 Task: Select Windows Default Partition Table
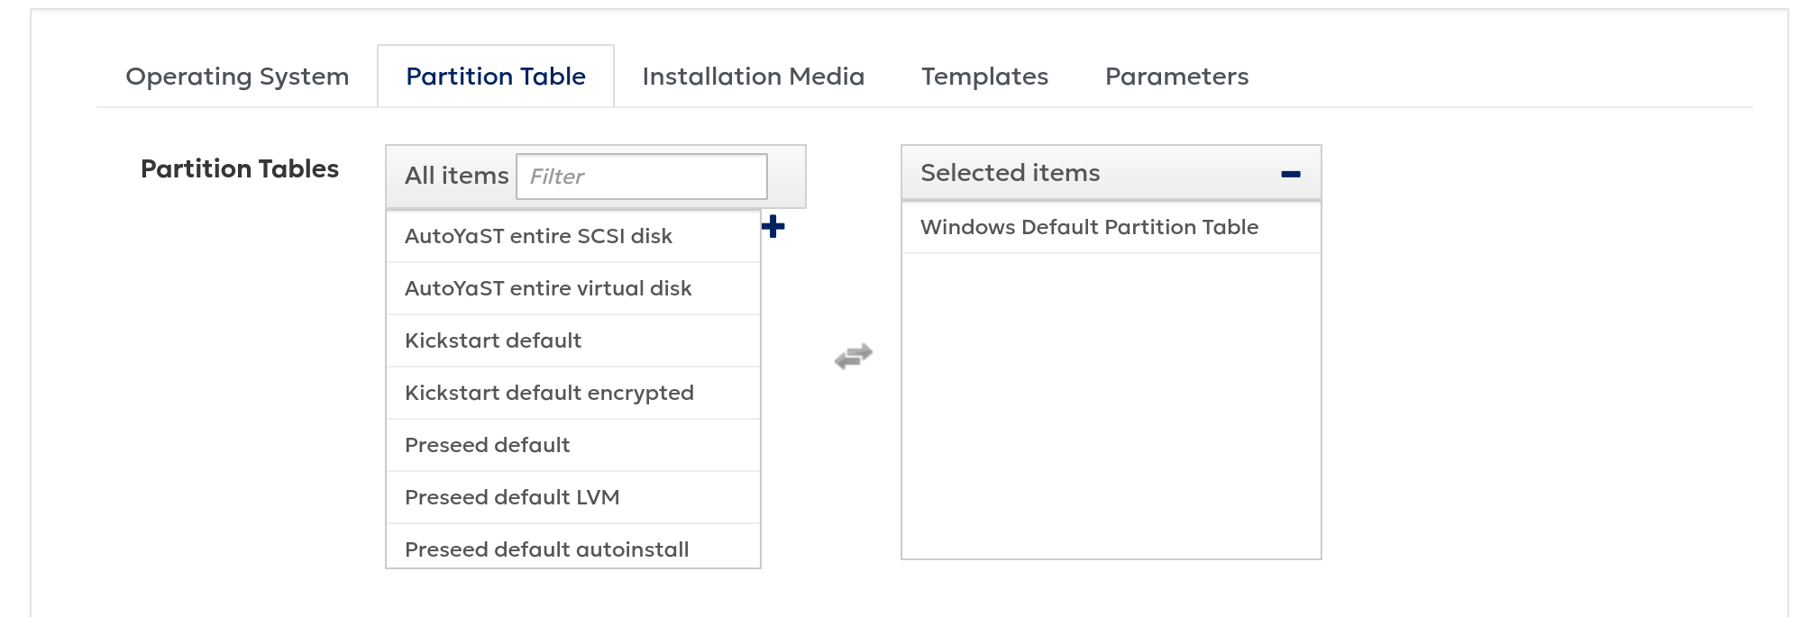point(1088,227)
